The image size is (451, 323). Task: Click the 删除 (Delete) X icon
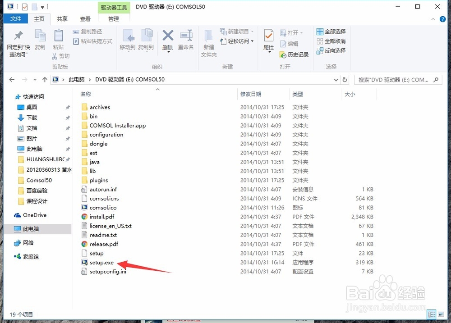[168, 36]
